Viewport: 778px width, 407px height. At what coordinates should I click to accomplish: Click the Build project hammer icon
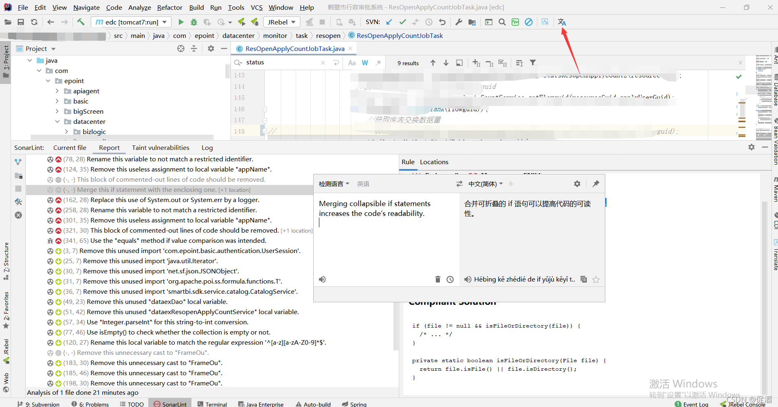click(x=81, y=22)
